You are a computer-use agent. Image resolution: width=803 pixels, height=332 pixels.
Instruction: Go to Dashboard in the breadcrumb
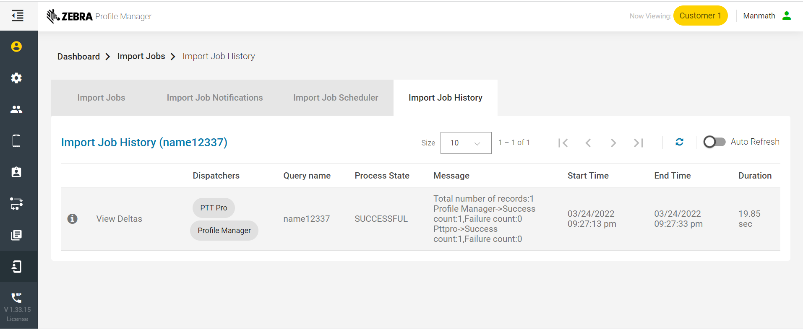click(78, 57)
